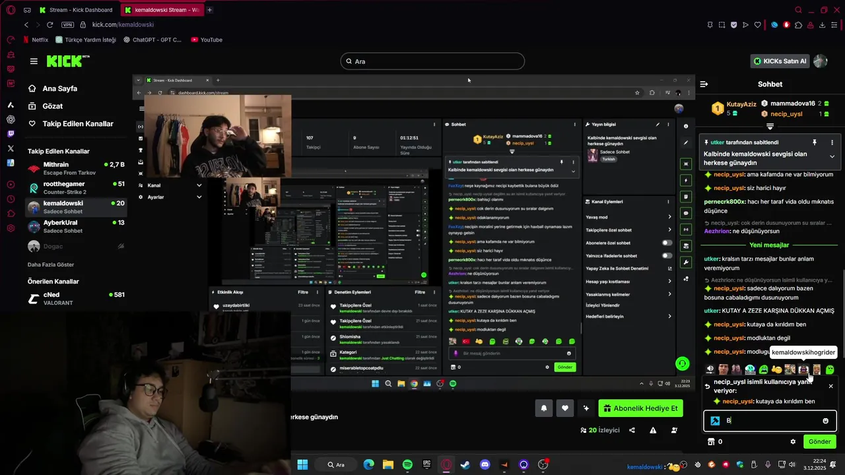Open rootthegamer channel in sidebar
The image size is (845, 475).
pyautogui.click(x=76, y=187)
